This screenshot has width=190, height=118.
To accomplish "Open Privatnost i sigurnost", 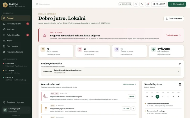I will pyautogui.click(x=16, y=102).
